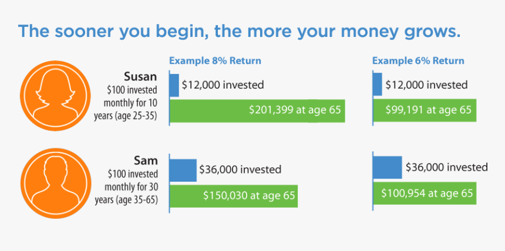Click Sam's "$36,000 invested" text under 8% Return
Viewport: 505px width, 251px height.
pyautogui.click(x=240, y=169)
